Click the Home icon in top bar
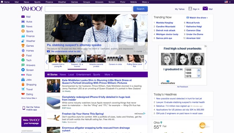 click(x=2, y=2)
